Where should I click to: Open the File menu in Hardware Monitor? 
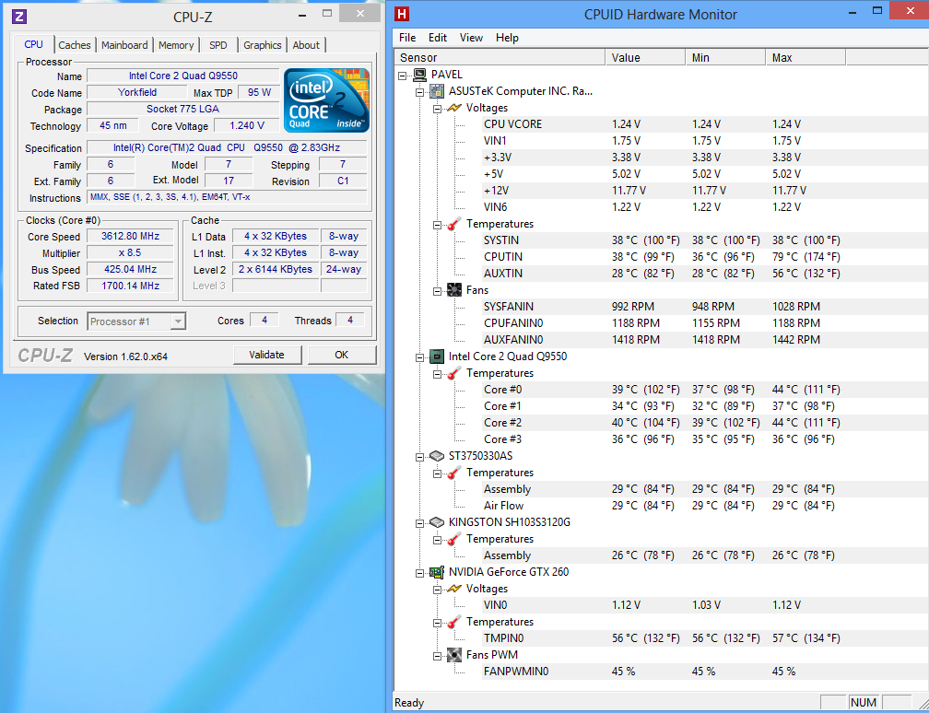click(407, 37)
